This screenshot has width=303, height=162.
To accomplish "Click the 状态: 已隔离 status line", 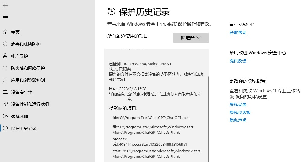I will (x=120, y=69).
